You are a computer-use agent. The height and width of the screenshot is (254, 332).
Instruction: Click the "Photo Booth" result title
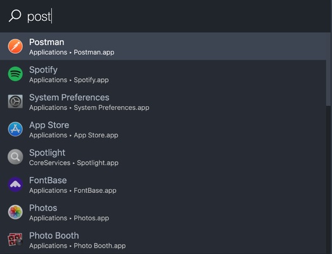(x=54, y=236)
